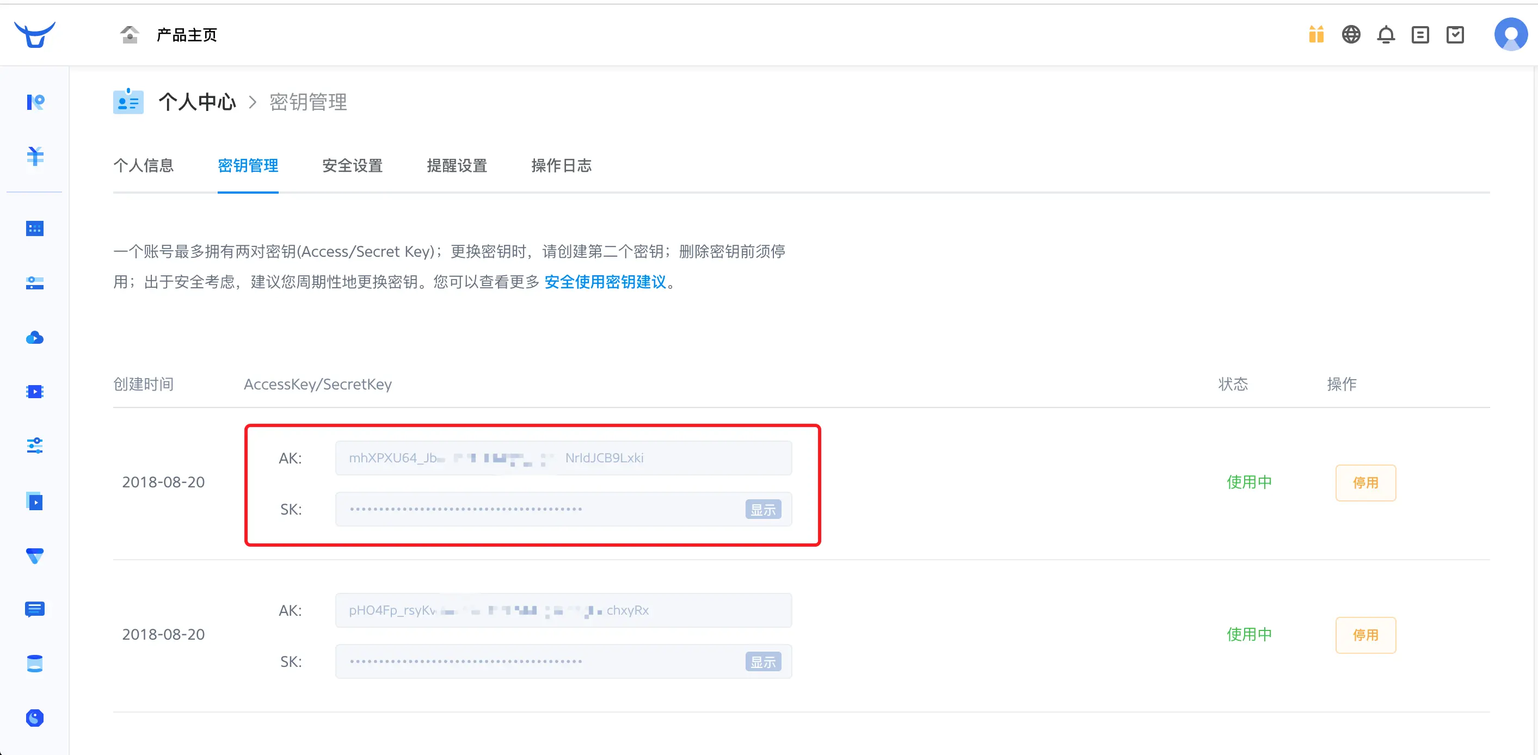1538x755 pixels.
Task: Open the 安全使用密钥建议 link
Action: [605, 282]
